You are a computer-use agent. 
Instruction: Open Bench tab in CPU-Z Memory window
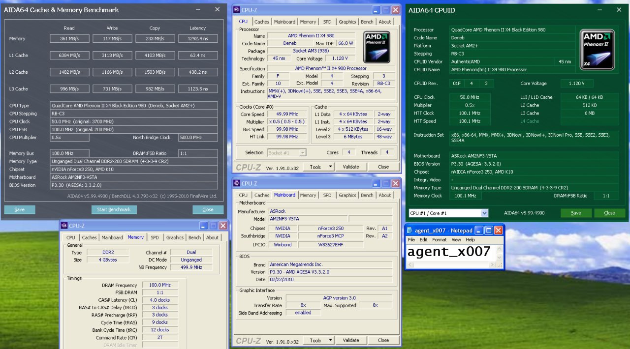[195, 237]
